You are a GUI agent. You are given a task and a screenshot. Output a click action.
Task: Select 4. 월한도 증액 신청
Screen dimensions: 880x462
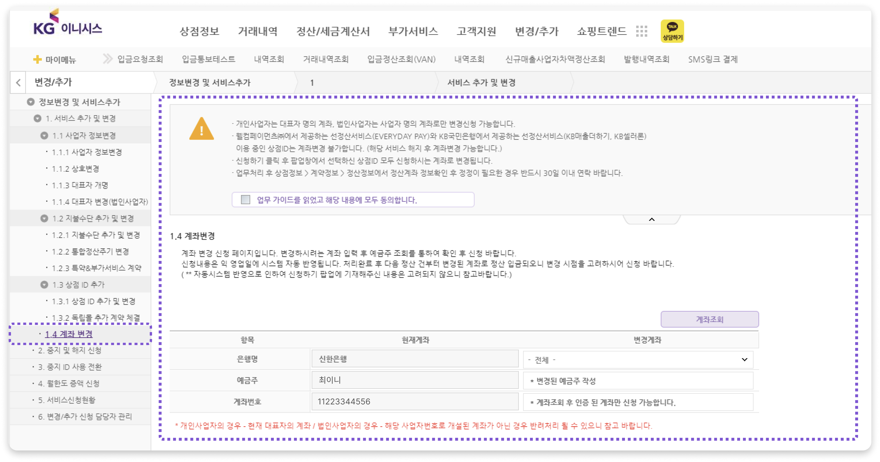tap(69, 383)
